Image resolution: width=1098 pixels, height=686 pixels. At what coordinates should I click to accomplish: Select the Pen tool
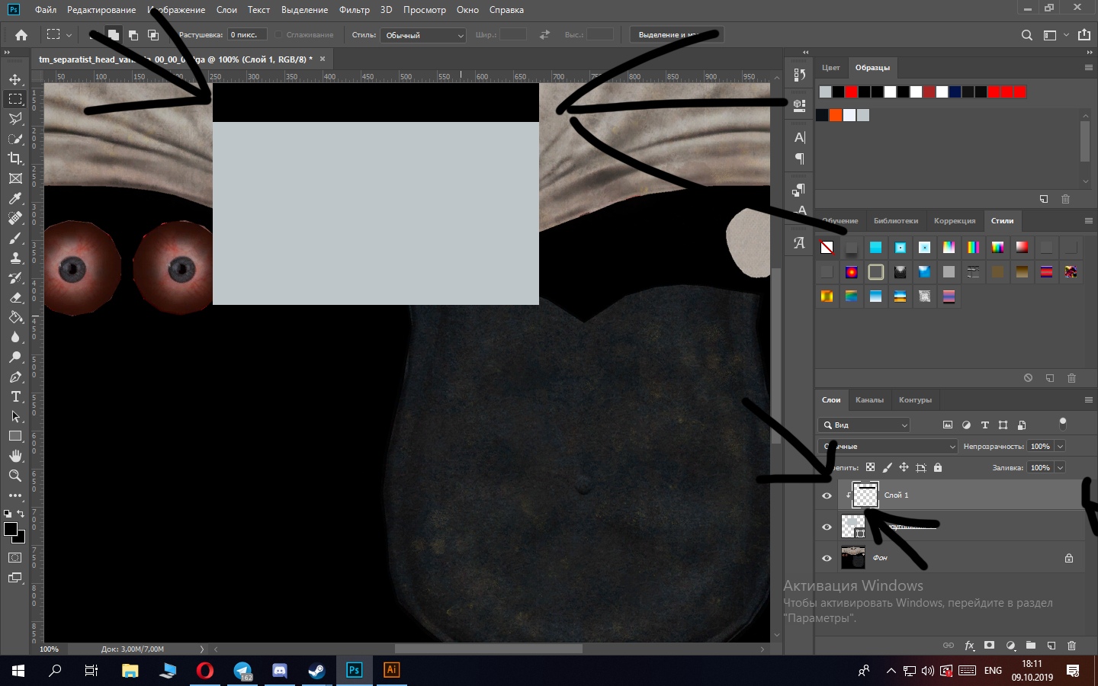(x=15, y=377)
